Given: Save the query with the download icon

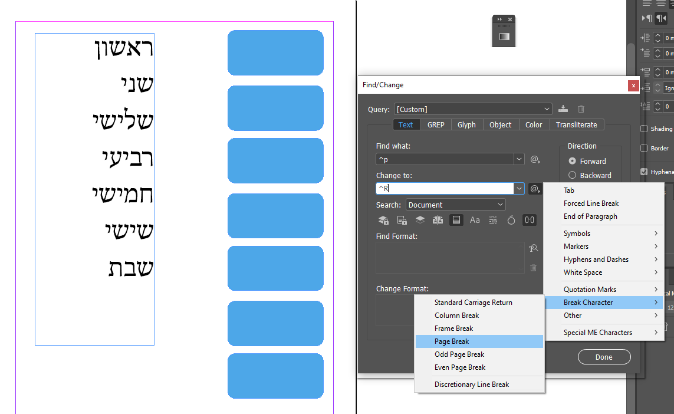Looking at the screenshot, I should click(x=563, y=109).
